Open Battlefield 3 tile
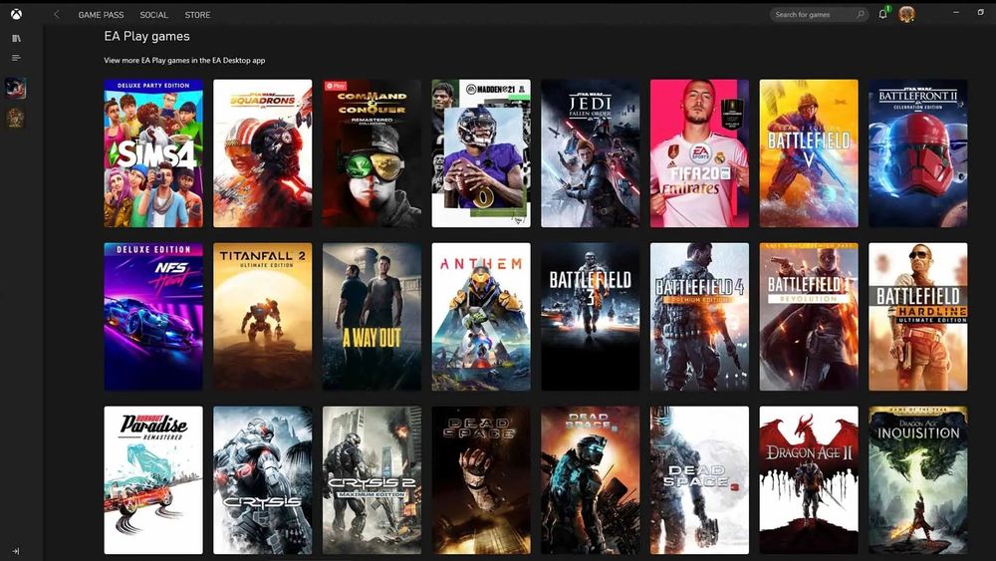 point(591,317)
